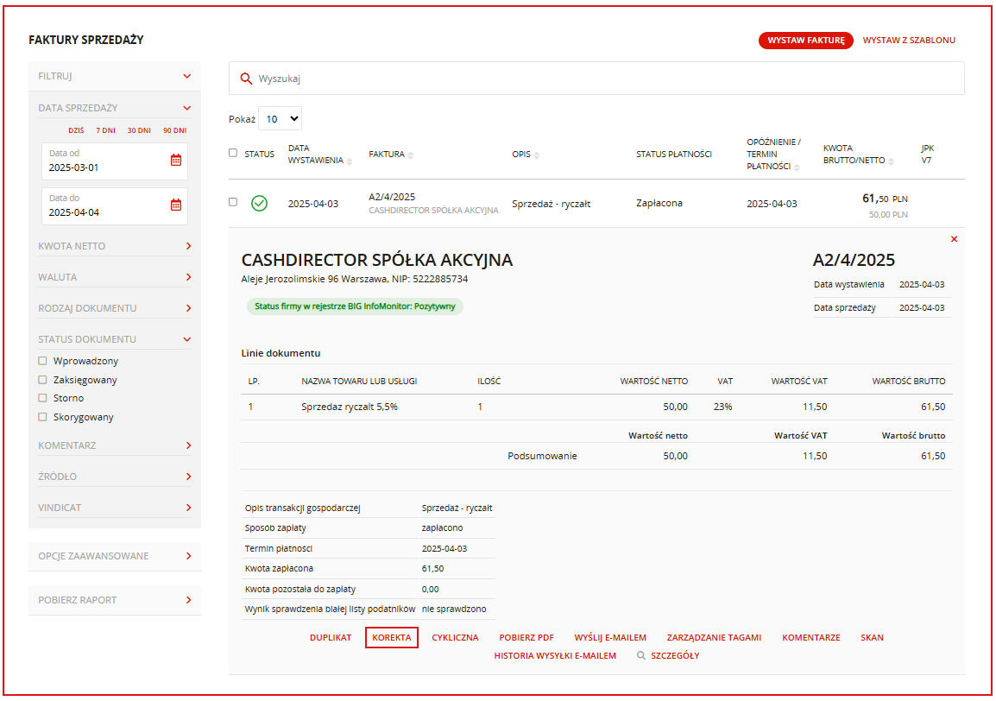Select invoice A2/4/2025 row checkbox
The image size is (996, 701).
[x=233, y=202]
